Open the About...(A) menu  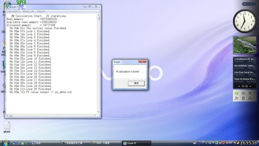click(28, 11)
